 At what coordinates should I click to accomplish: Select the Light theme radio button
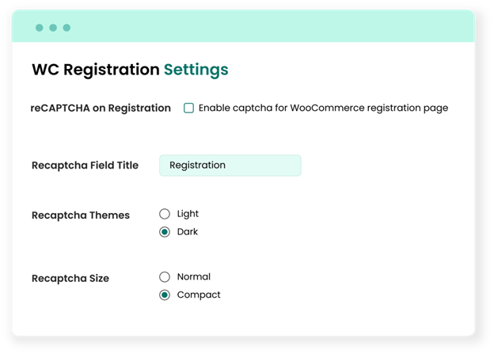tap(165, 214)
